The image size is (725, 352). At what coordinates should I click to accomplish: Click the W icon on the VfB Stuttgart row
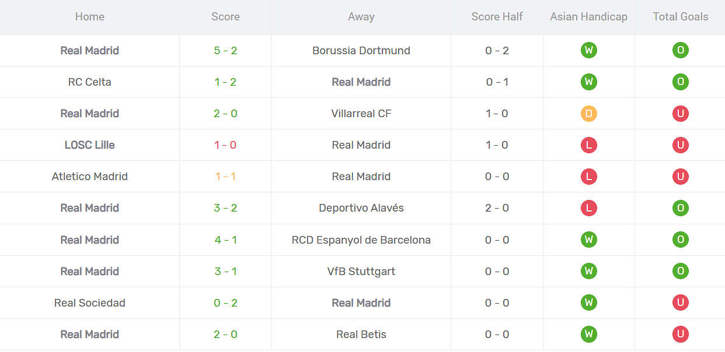coord(589,271)
